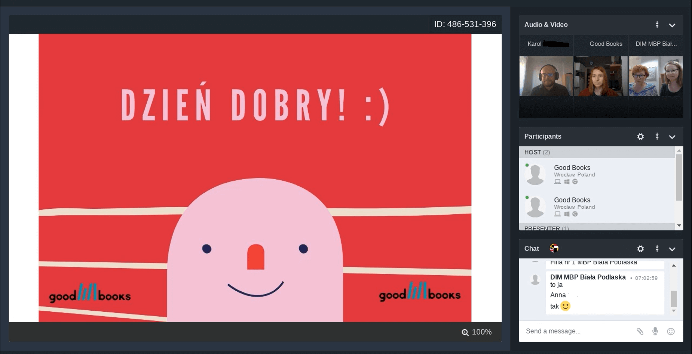The width and height of the screenshot is (692, 354).
Task: Click the 07:02:59 message timestamp
Action: [646, 278]
